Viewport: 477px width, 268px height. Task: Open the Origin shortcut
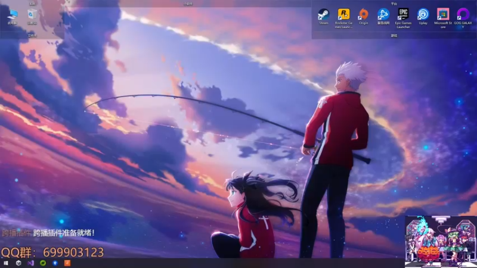click(x=363, y=17)
